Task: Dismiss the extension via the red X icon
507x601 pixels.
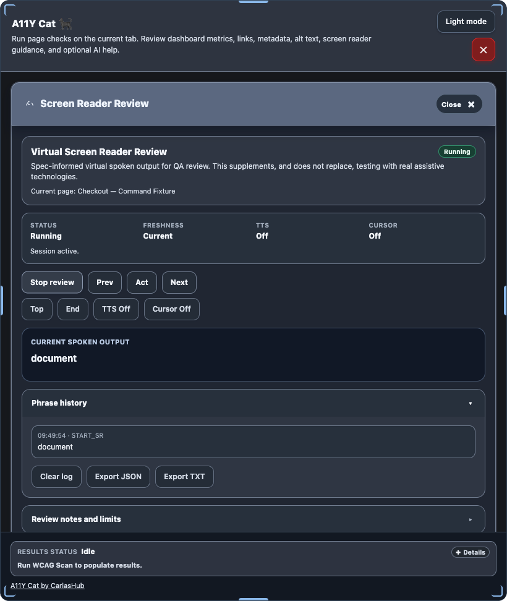Action: (484, 49)
